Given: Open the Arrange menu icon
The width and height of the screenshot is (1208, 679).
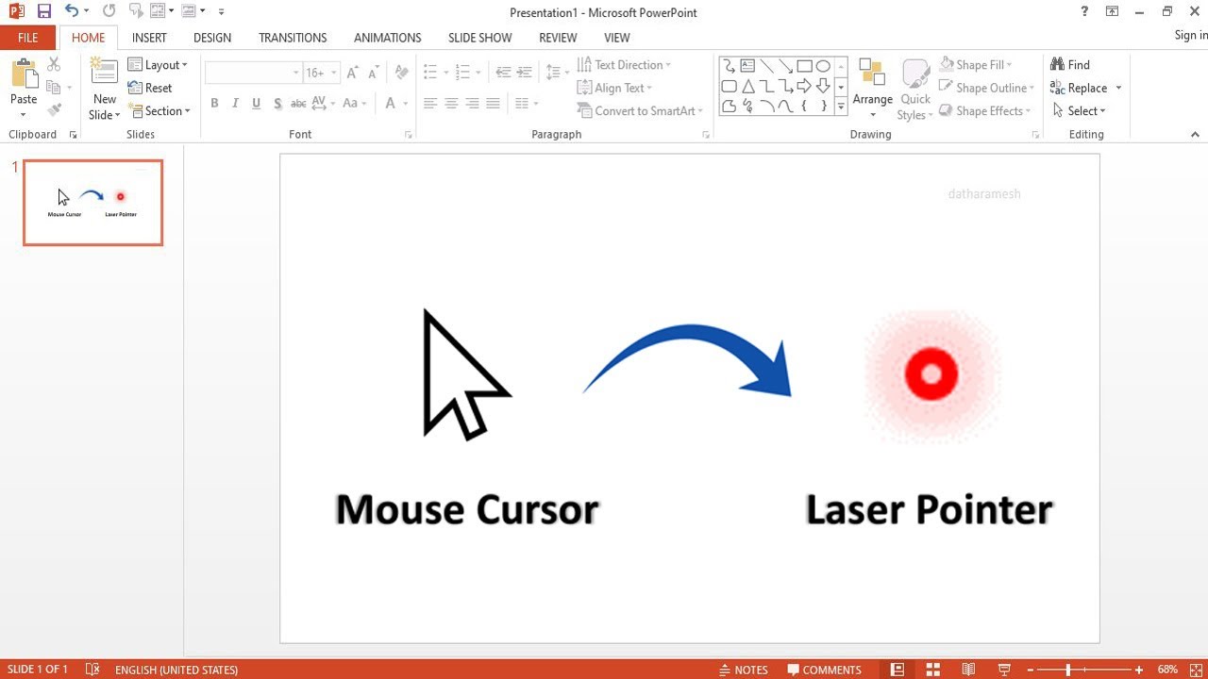Looking at the screenshot, I should pyautogui.click(x=872, y=74).
